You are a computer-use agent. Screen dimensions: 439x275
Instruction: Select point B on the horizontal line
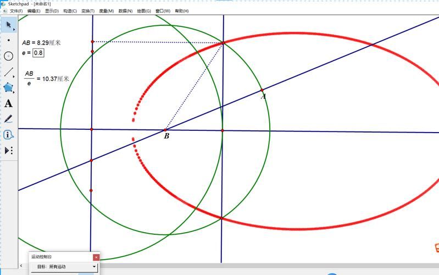pos(165,130)
